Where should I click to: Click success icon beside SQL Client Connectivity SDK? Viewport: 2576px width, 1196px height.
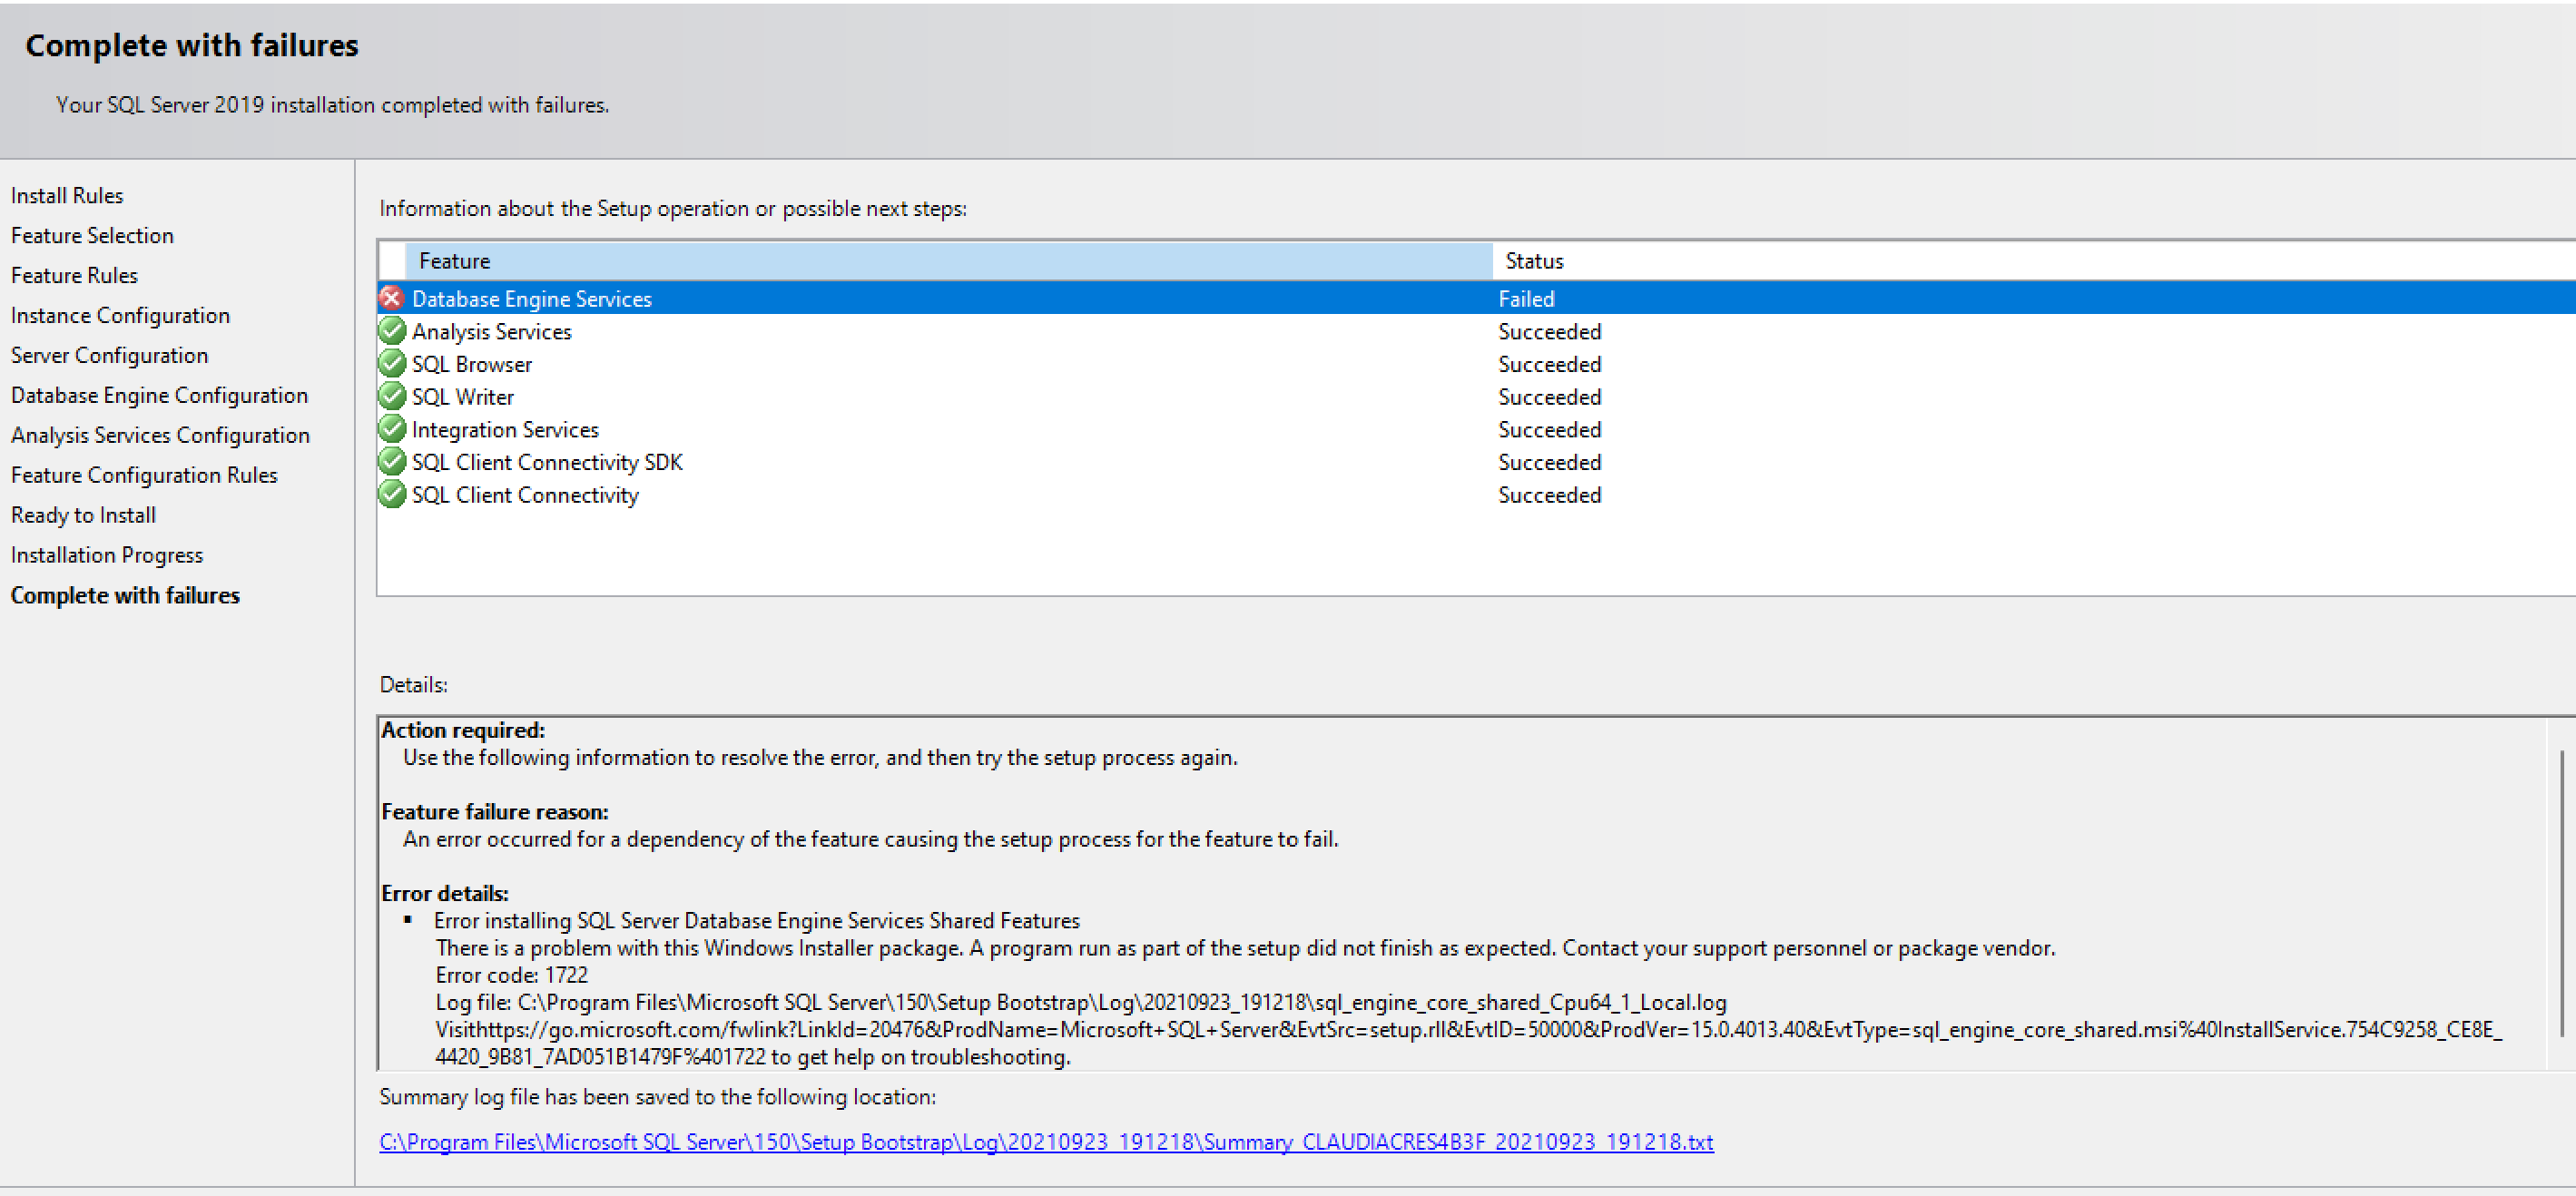click(391, 462)
